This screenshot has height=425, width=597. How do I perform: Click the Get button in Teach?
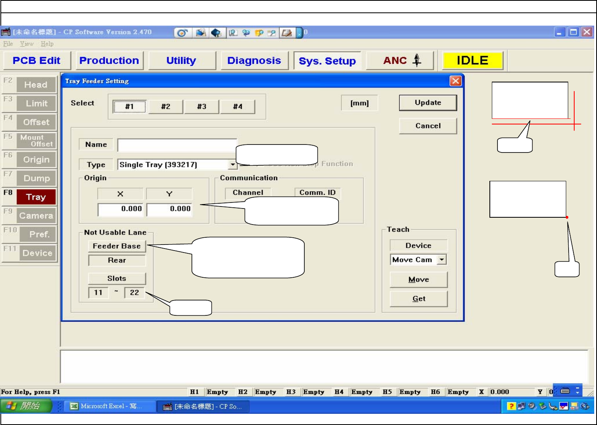(x=419, y=299)
